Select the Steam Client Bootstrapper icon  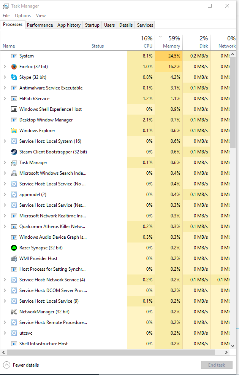point(14,152)
